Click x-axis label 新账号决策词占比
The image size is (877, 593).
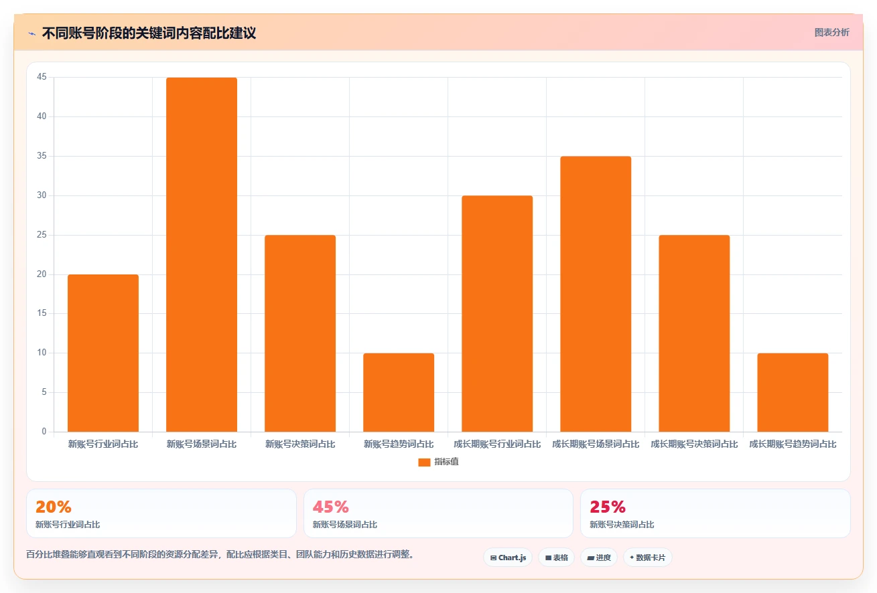click(300, 444)
